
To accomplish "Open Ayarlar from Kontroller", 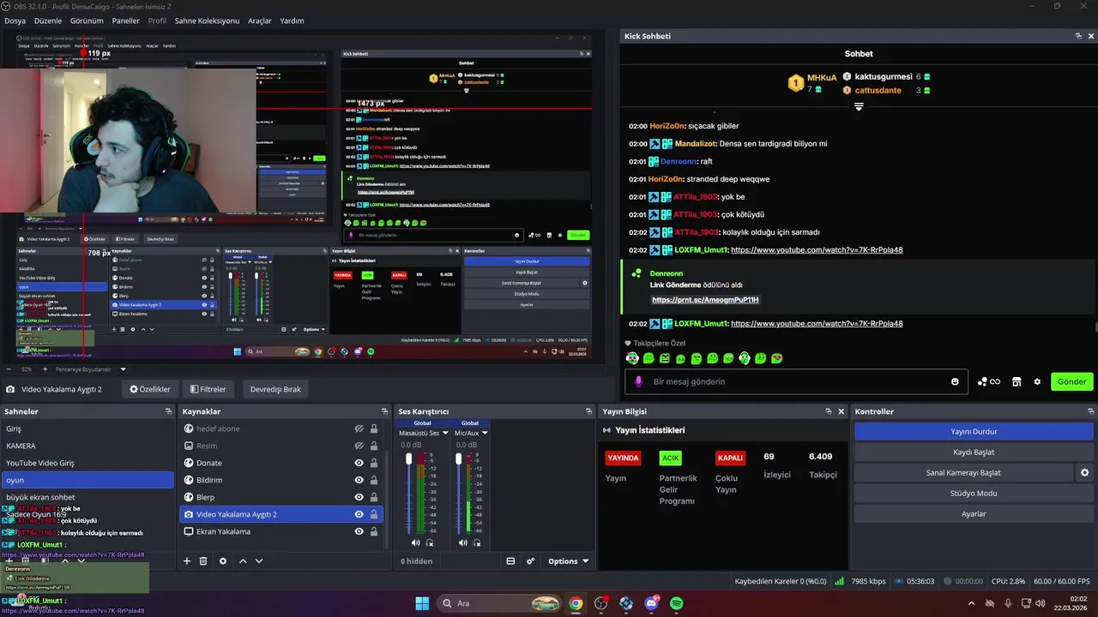I will [974, 513].
